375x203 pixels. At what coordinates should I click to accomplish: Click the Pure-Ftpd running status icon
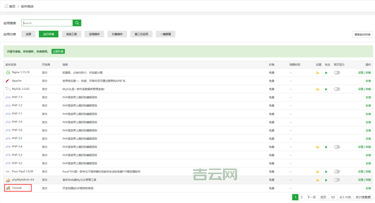[x=326, y=172]
